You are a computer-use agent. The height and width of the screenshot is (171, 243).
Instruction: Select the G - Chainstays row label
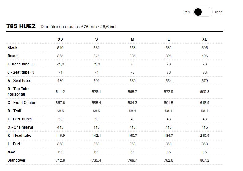click(20, 127)
